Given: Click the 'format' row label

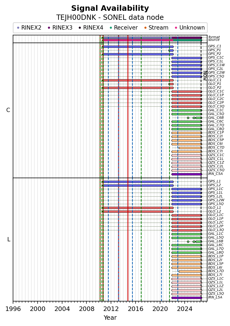Looking at the screenshot, I should click(214, 37).
